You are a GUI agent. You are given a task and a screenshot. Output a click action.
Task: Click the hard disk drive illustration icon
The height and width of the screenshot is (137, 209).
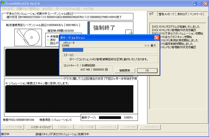(28, 37)
